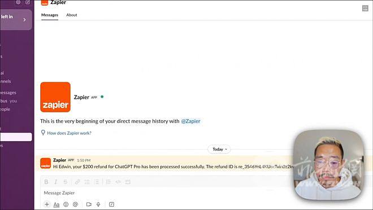Switch to the About tab

pos(72,15)
